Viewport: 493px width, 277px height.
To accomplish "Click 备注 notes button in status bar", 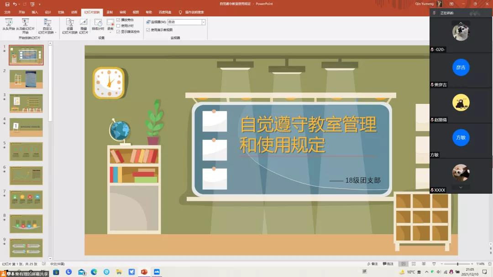I will (372, 264).
